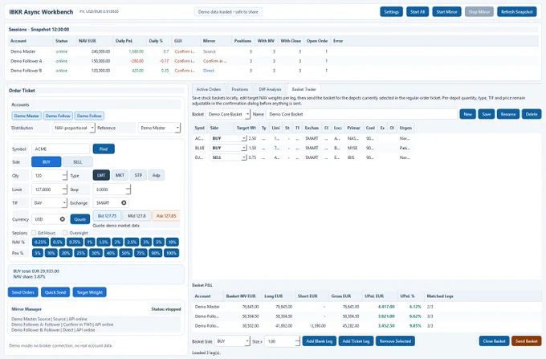Viewport: 546px width, 359px height.
Task: Open the TIF dropdown showing DAY
Action: 49,202
